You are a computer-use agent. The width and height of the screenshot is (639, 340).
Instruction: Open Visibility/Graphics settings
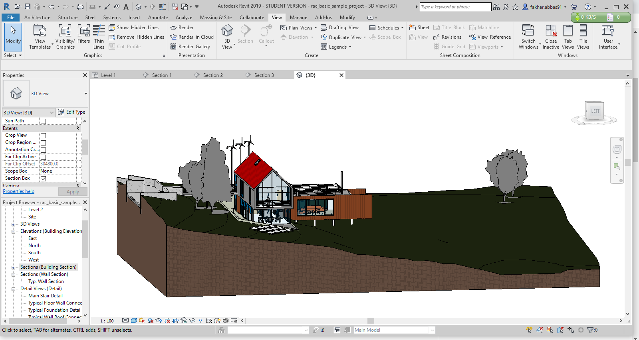coord(65,31)
